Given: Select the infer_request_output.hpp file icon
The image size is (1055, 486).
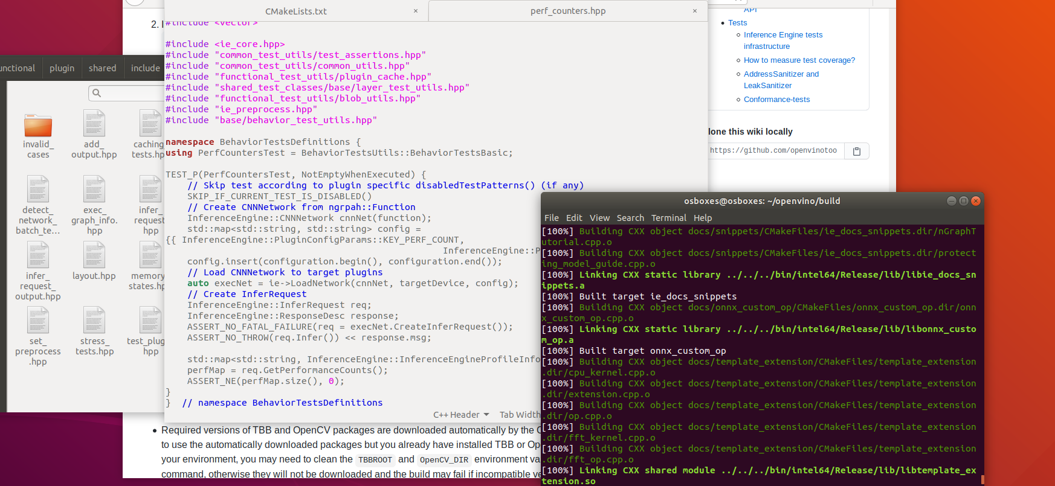Looking at the screenshot, I should click(x=37, y=255).
